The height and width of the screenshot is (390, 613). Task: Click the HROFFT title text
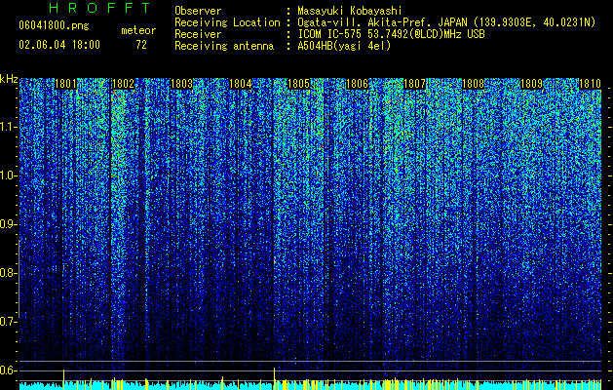pyautogui.click(x=99, y=8)
